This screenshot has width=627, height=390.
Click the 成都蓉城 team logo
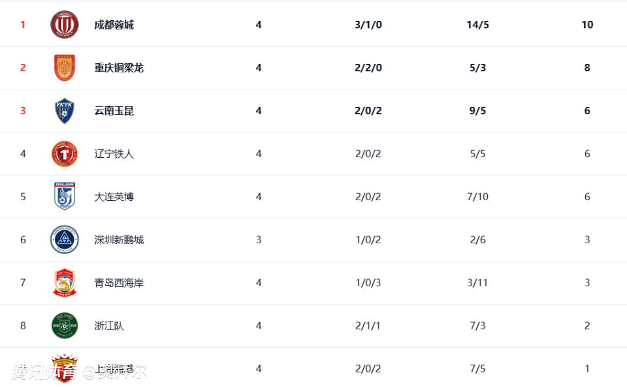coord(65,25)
